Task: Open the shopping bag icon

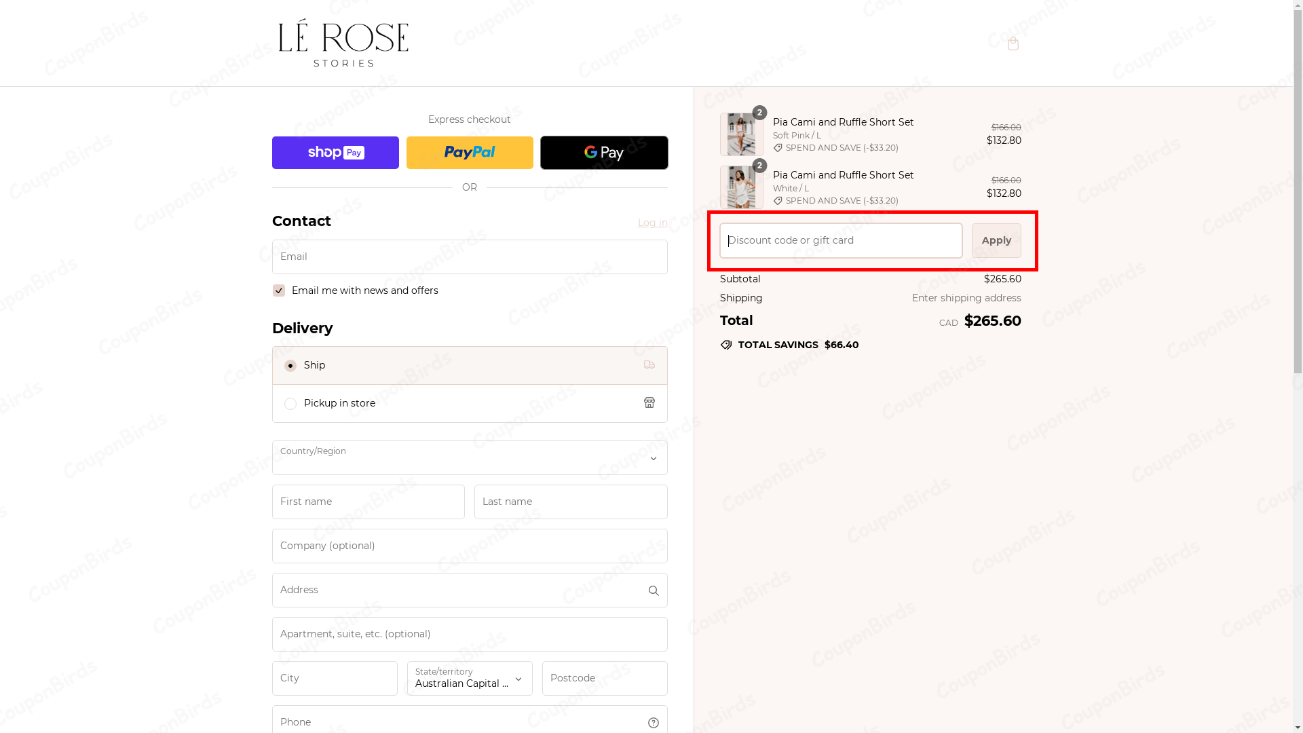Action: click(x=1013, y=43)
